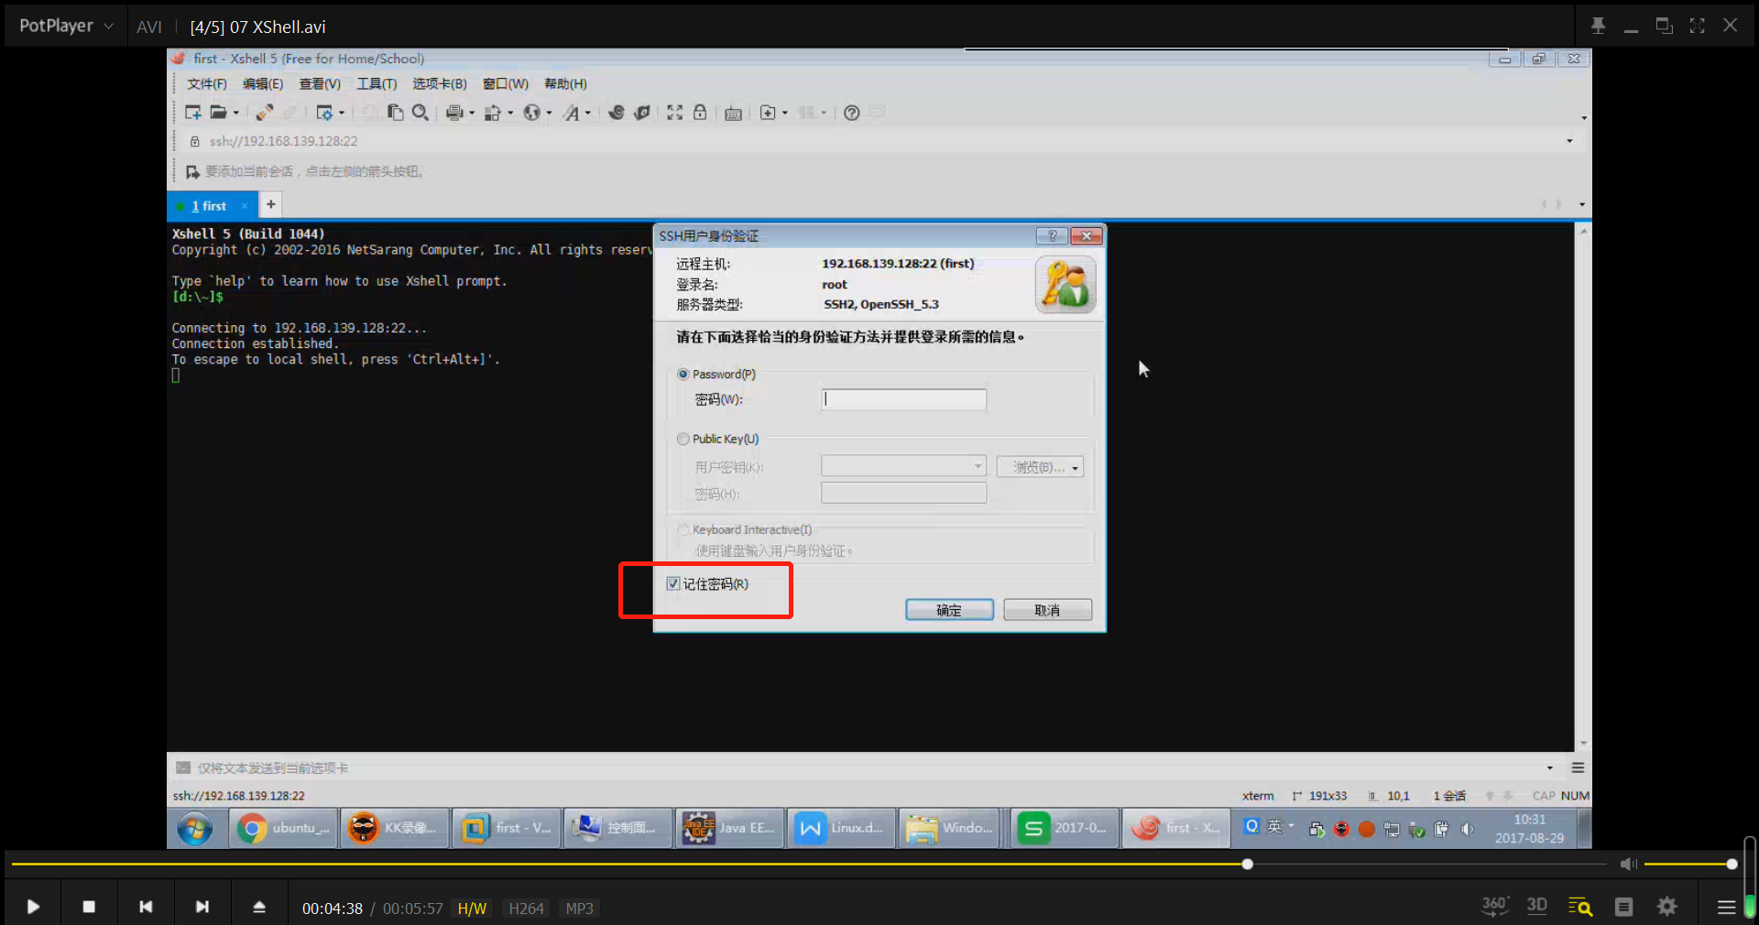Open PotPlayer playlist search icon
This screenshot has height=925, width=1759.
[1580, 907]
